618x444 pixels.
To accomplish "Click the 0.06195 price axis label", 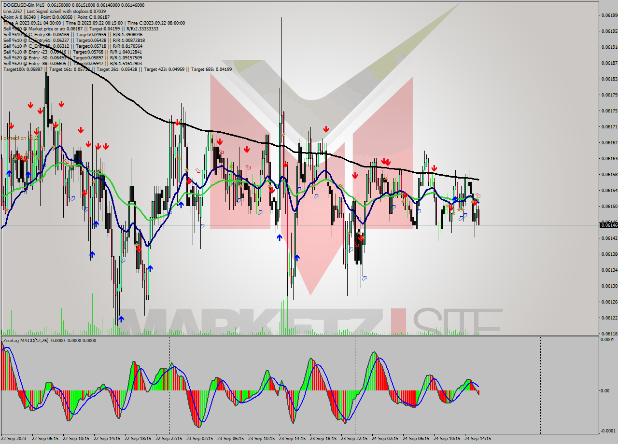I will (x=609, y=31).
